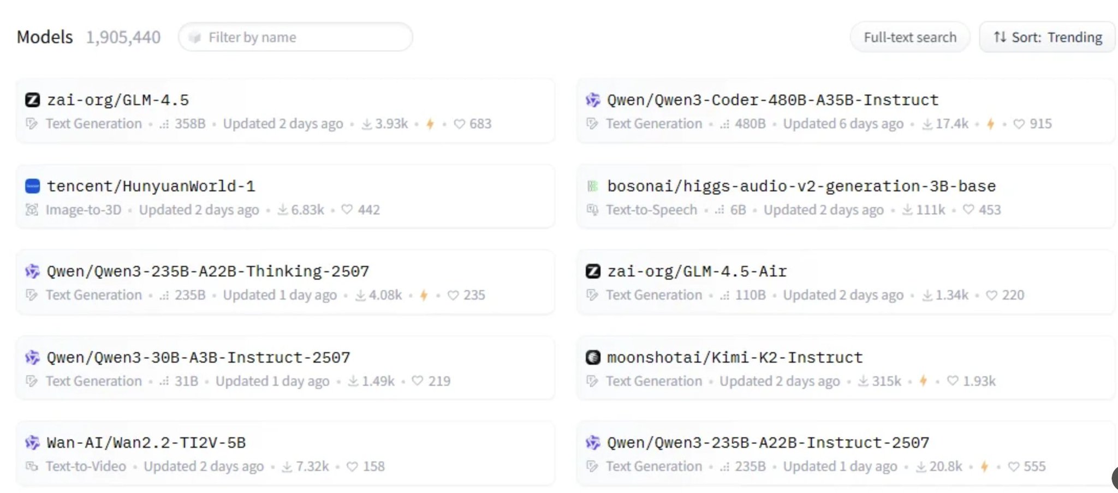Click the heart icon on Qwen3-Coder-480B-A35B-Instruct card
The width and height of the screenshot is (1118, 493).
click(1019, 124)
